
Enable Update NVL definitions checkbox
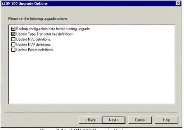[13, 39]
